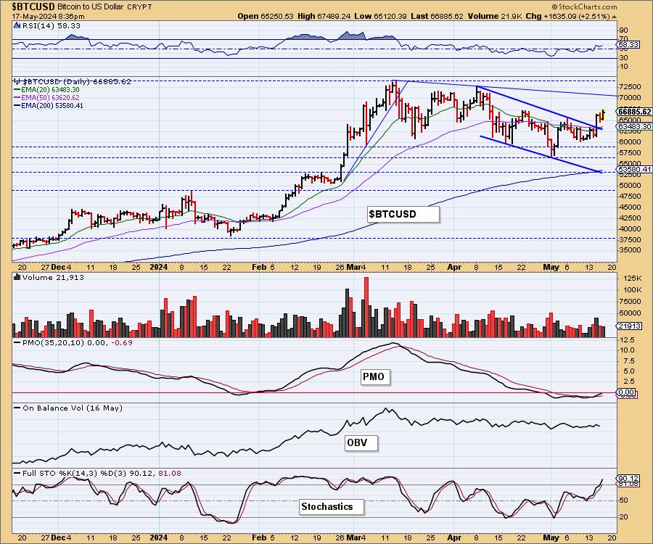This screenshot has width=653, height=544.
Task: Click the 90.12 stochastic %K tag on right axis
Action: click(x=629, y=478)
